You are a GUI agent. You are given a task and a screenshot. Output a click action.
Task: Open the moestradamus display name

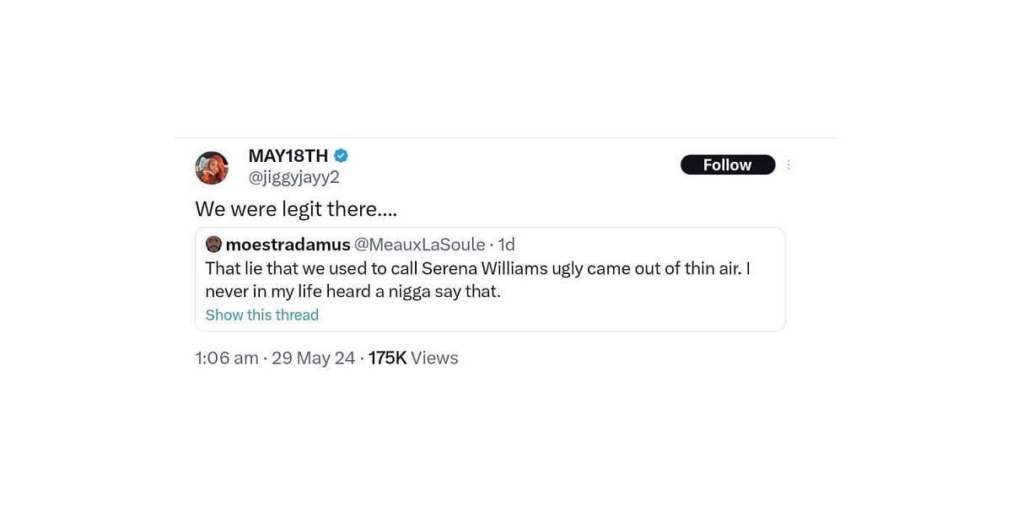286,245
